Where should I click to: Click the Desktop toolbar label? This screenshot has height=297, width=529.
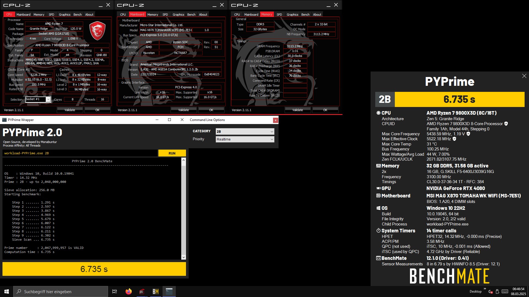tap(476, 291)
